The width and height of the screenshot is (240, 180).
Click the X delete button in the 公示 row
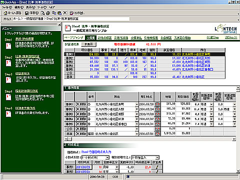tap(81, 129)
